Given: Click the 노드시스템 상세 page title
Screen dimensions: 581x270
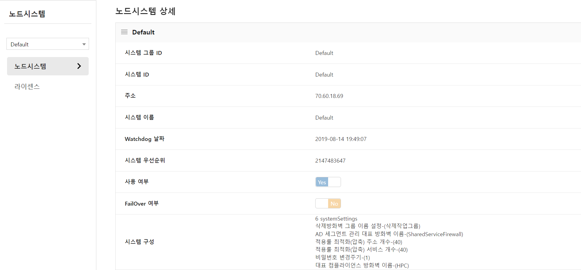Looking at the screenshot, I should [145, 11].
